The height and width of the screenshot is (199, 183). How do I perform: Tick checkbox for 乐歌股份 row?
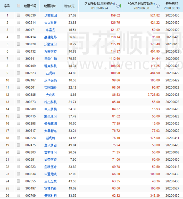(x=18, y=44)
